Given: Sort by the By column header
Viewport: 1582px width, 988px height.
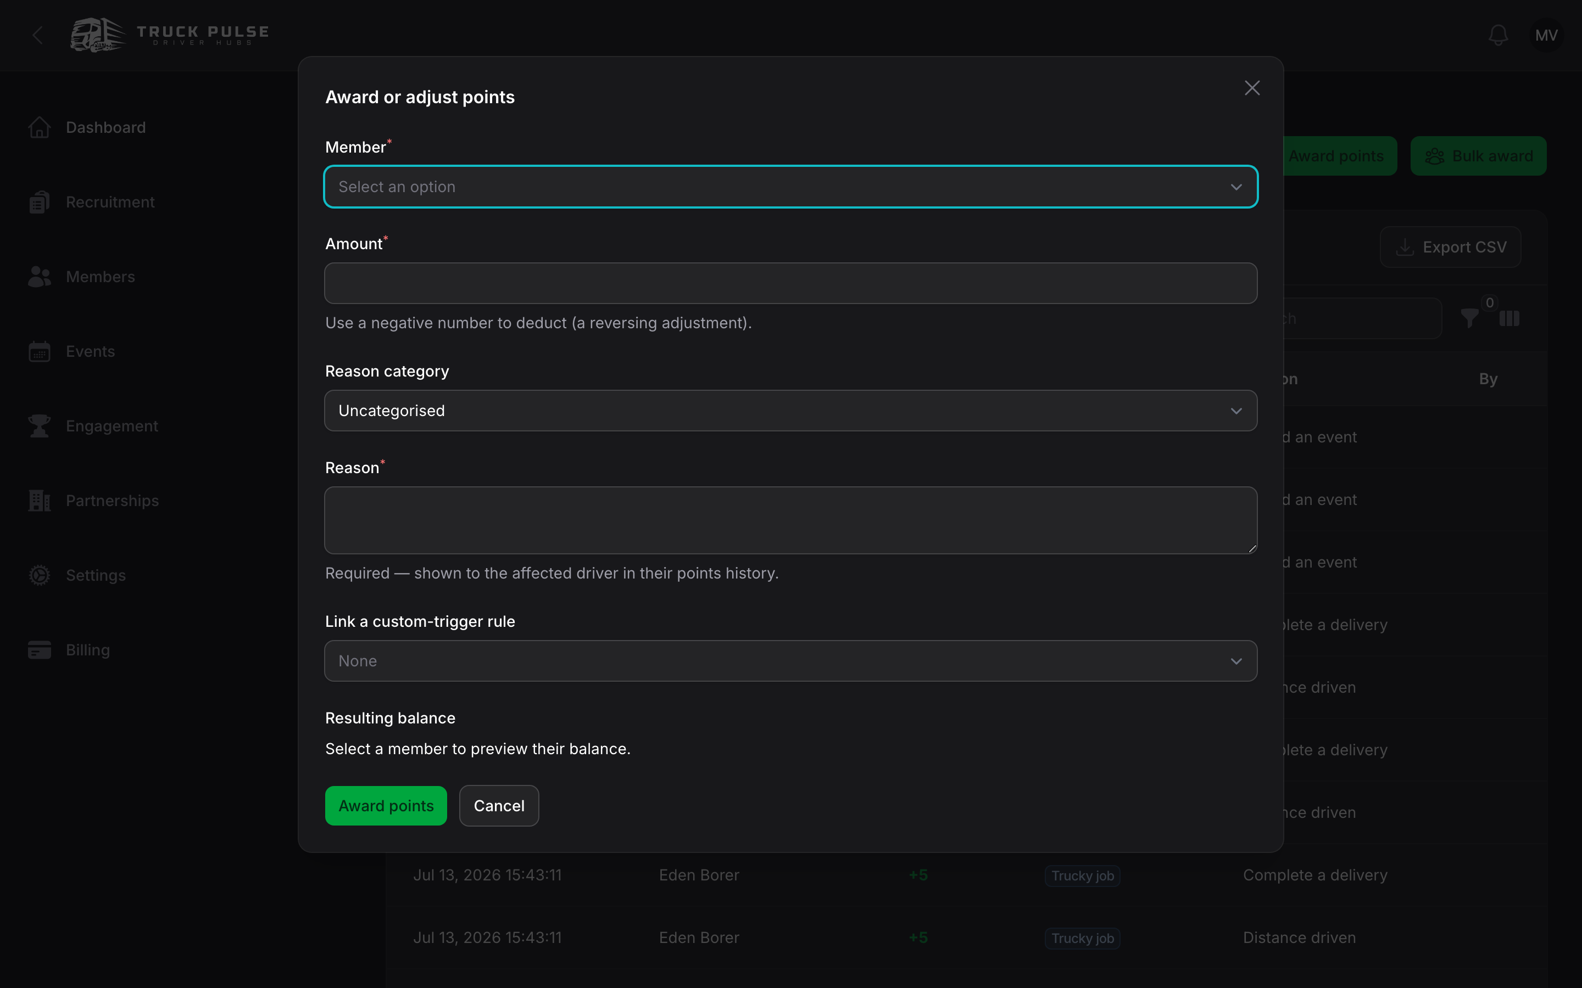Looking at the screenshot, I should point(1488,379).
